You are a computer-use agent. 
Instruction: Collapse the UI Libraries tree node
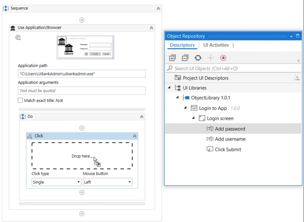pos(169,88)
